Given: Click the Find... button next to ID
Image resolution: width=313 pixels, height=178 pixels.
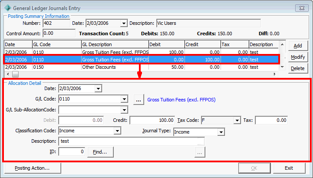Looking at the screenshot, I should 100,152.
